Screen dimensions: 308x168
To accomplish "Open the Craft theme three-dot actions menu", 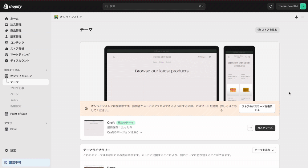I will point(250,128).
